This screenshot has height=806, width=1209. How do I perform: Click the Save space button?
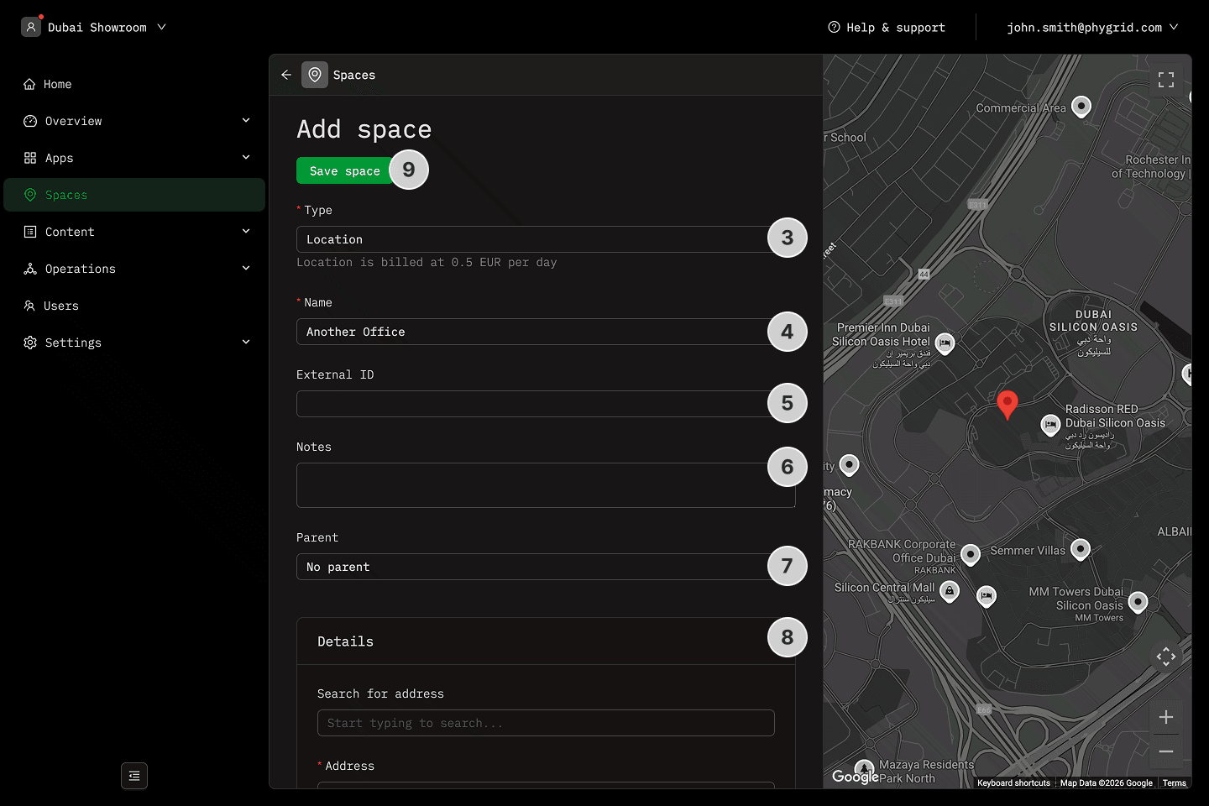click(344, 170)
